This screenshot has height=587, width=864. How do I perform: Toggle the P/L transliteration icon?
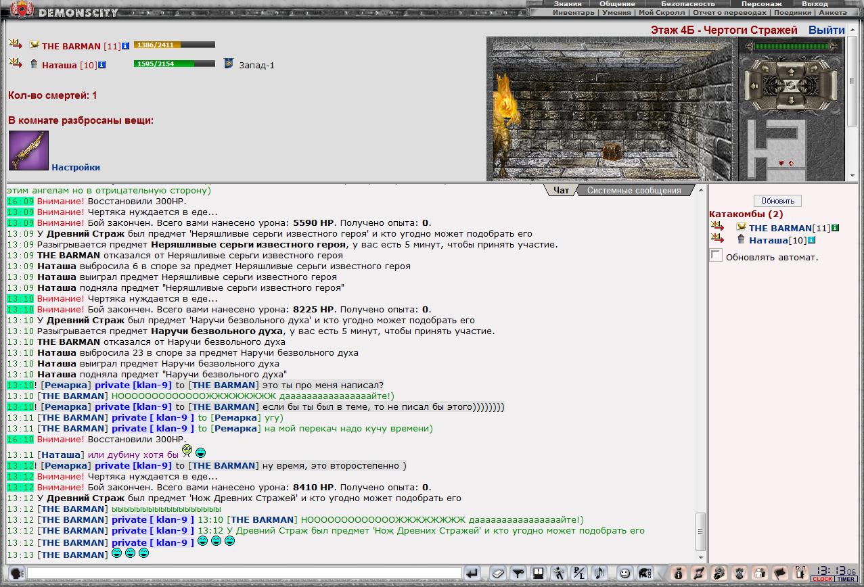579,573
